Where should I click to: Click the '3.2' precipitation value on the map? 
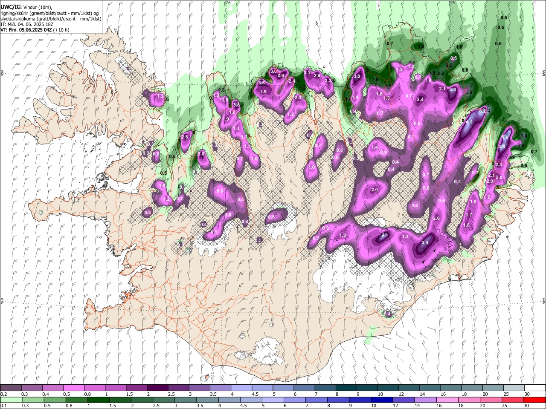click(357, 77)
